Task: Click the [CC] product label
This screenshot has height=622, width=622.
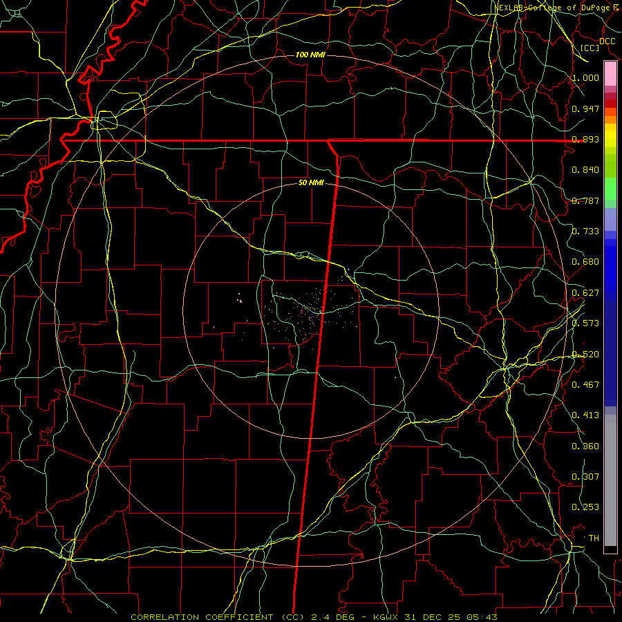Action: [x=590, y=48]
